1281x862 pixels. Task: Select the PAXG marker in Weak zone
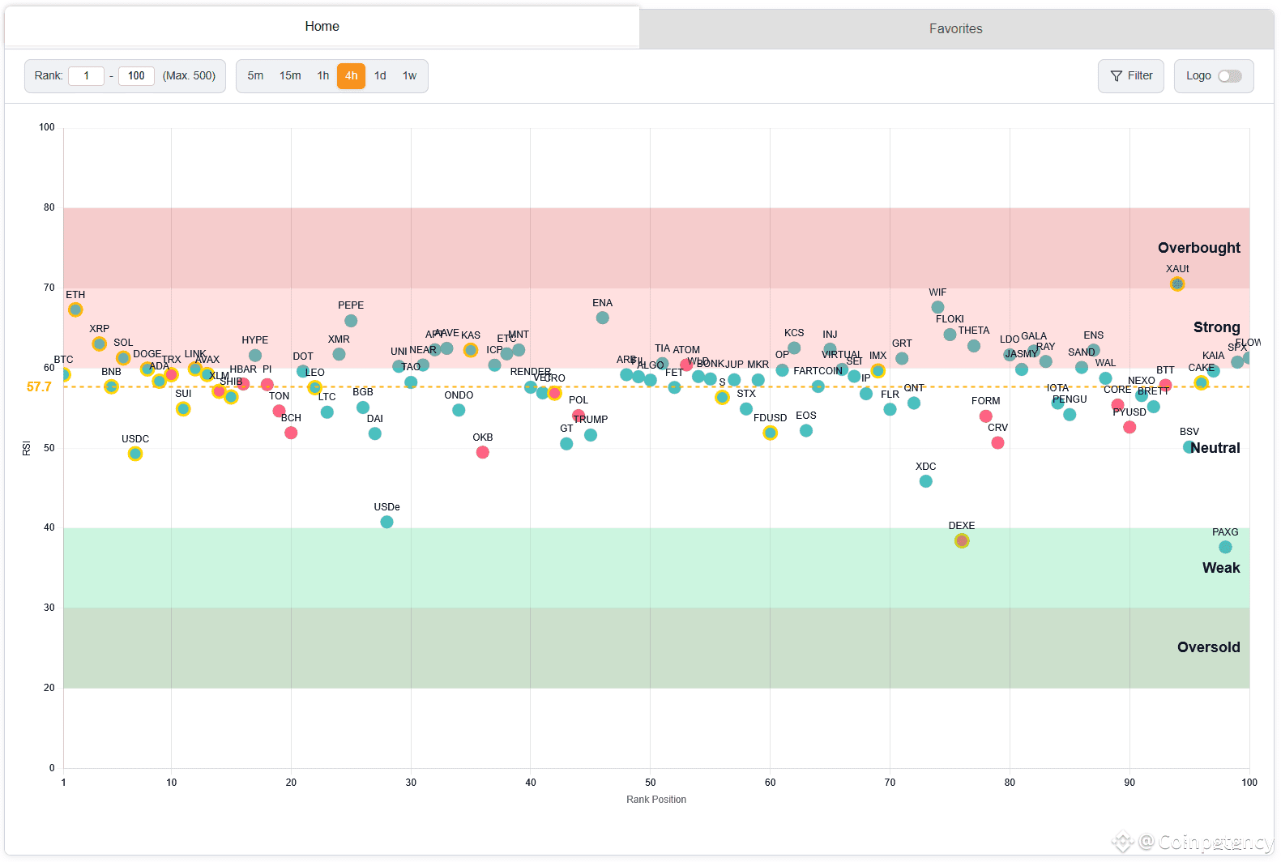[x=1225, y=547]
